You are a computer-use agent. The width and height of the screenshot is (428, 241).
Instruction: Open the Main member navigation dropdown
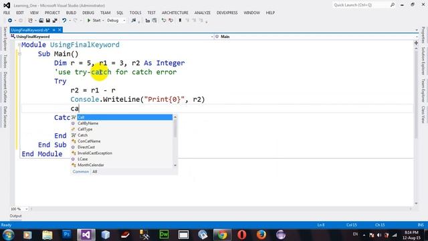316,37
